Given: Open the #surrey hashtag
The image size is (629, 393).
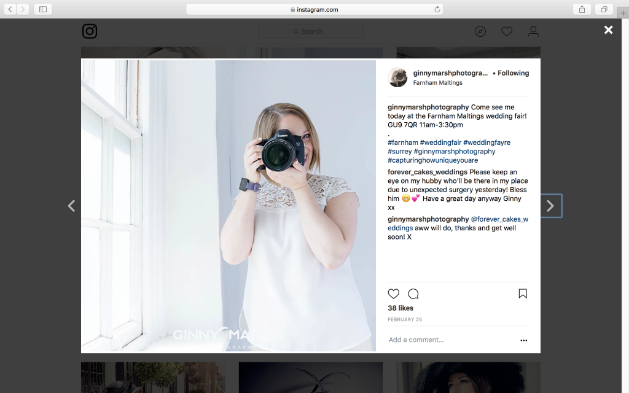Looking at the screenshot, I should (399, 151).
